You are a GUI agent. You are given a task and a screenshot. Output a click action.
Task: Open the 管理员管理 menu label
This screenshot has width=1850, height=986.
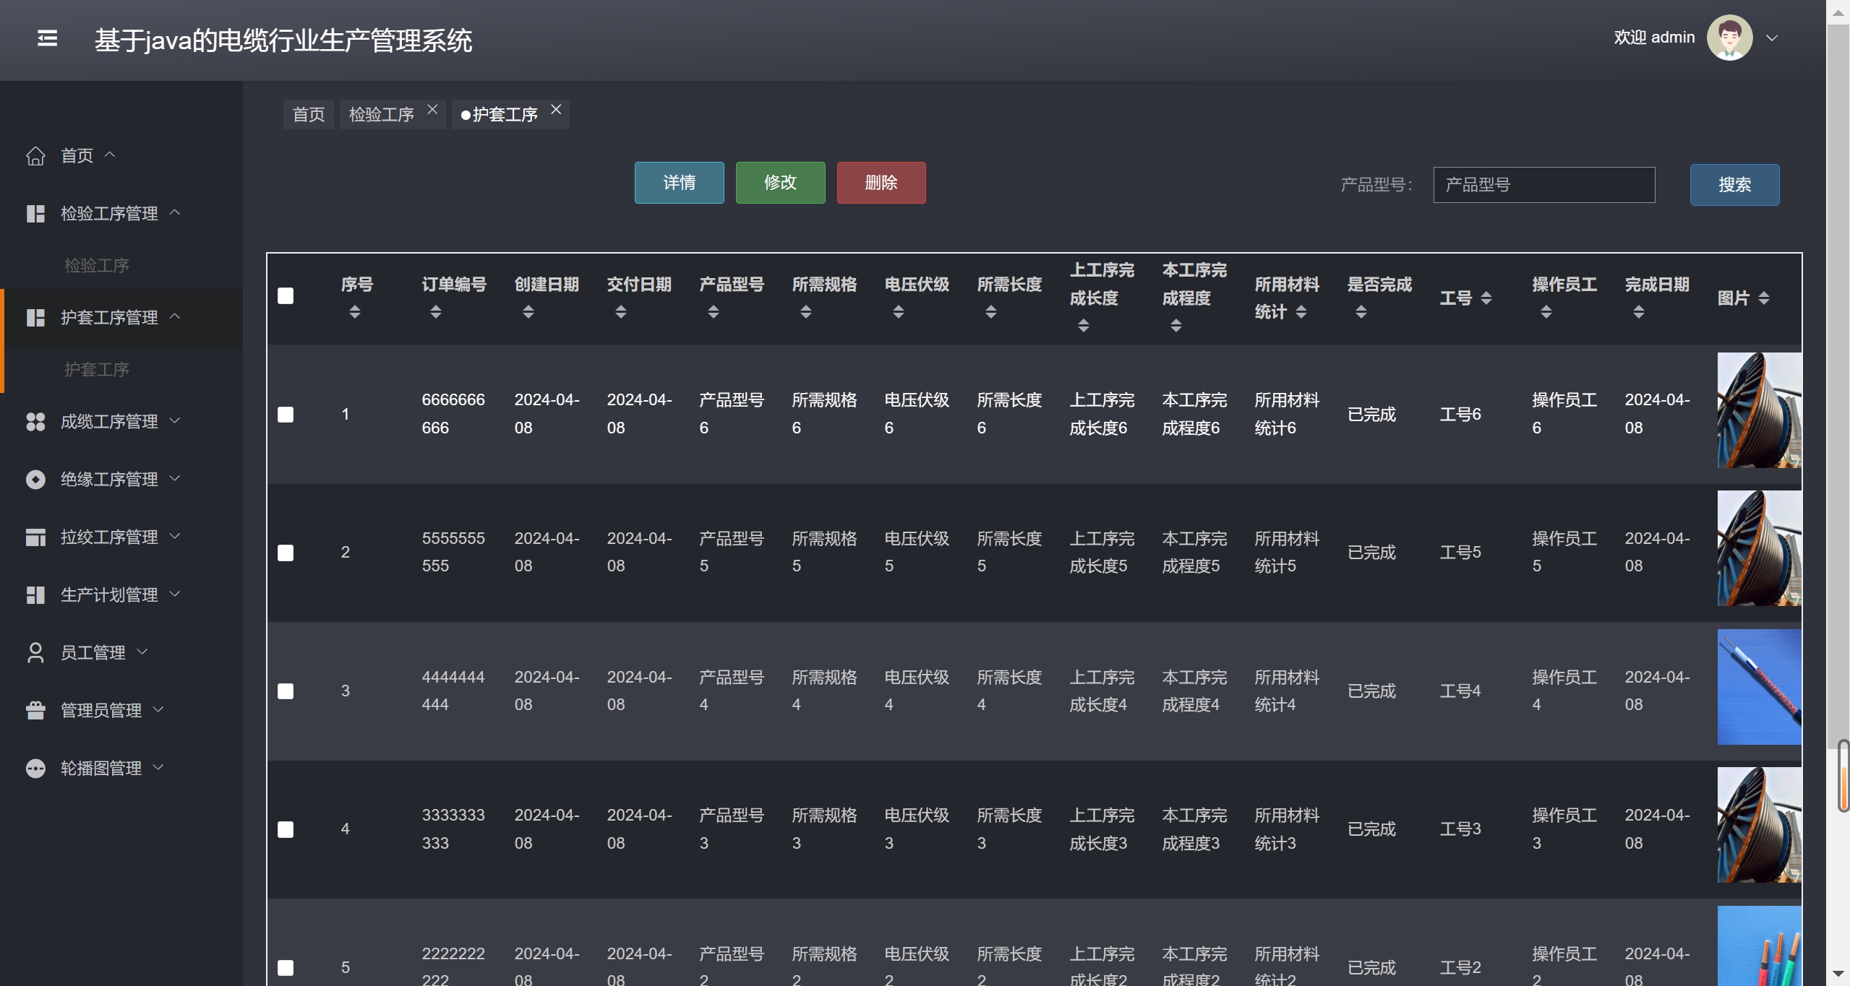click(x=101, y=711)
